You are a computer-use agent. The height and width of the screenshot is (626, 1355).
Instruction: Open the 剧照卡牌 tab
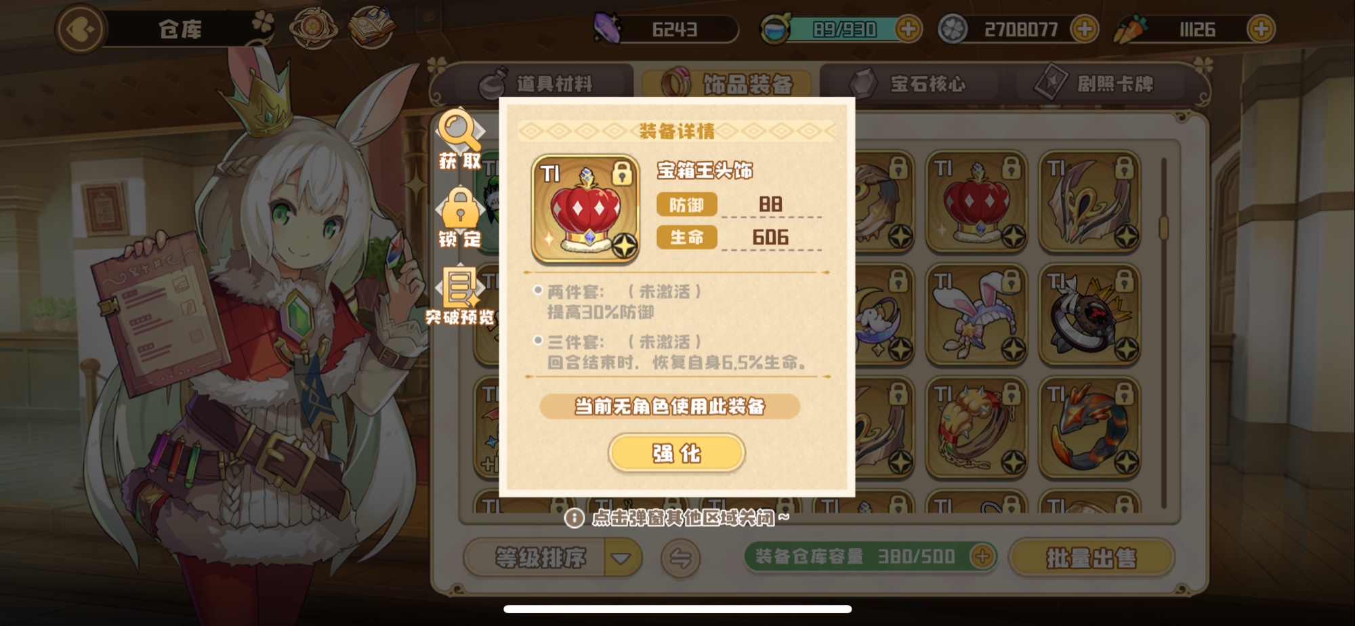(1098, 84)
